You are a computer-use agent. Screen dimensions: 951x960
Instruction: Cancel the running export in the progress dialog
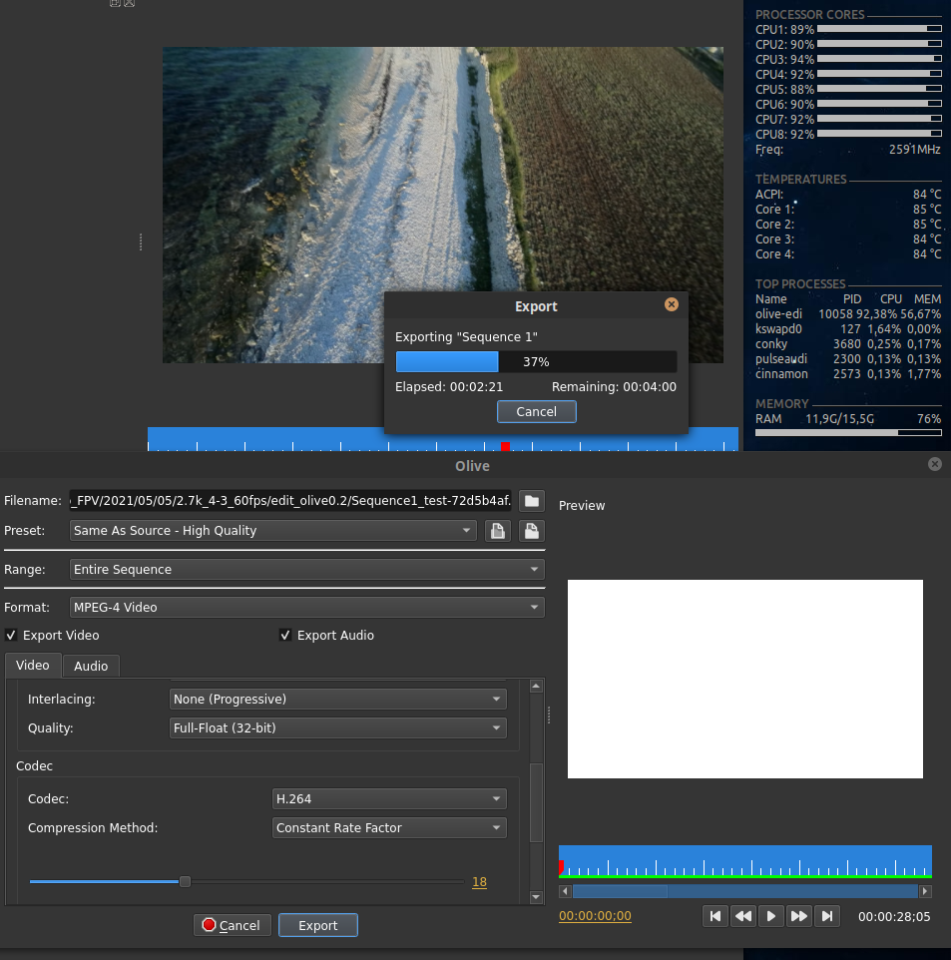click(536, 411)
